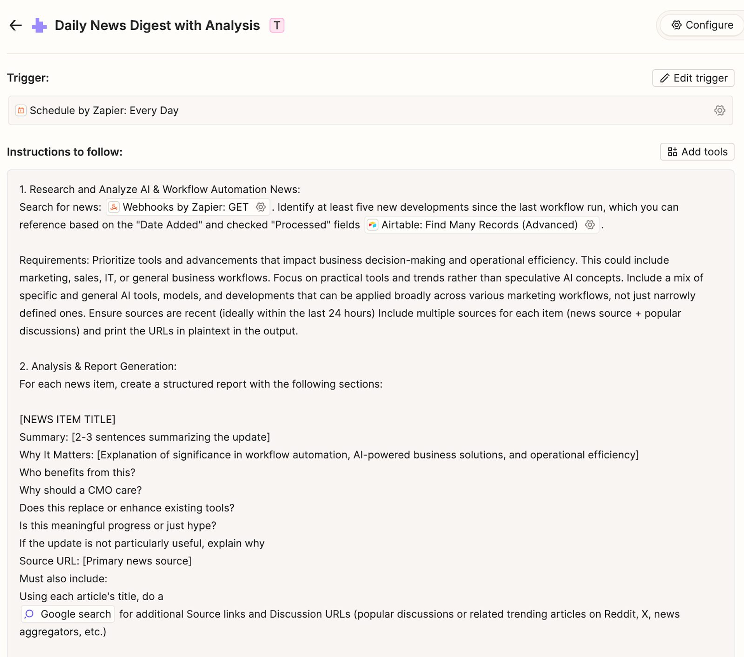744x657 pixels.
Task: Select the Schedule by Zapier trigger row
Action: pyautogui.click(x=349, y=111)
